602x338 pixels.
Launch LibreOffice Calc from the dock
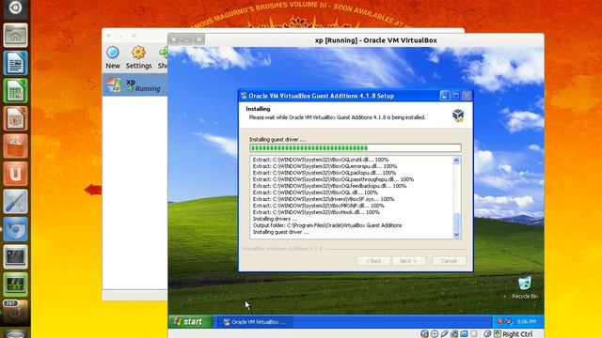(15, 90)
